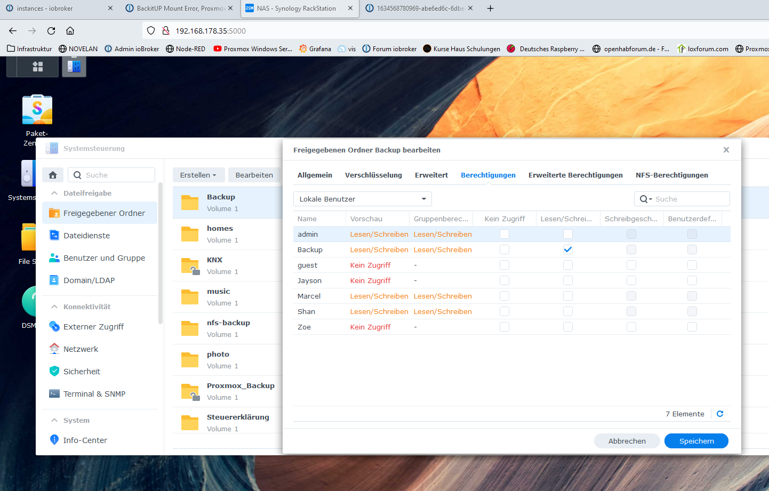Go to Control Panel home icon
Image resolution: width=769 pixels, height=491 pixels.
53,175
